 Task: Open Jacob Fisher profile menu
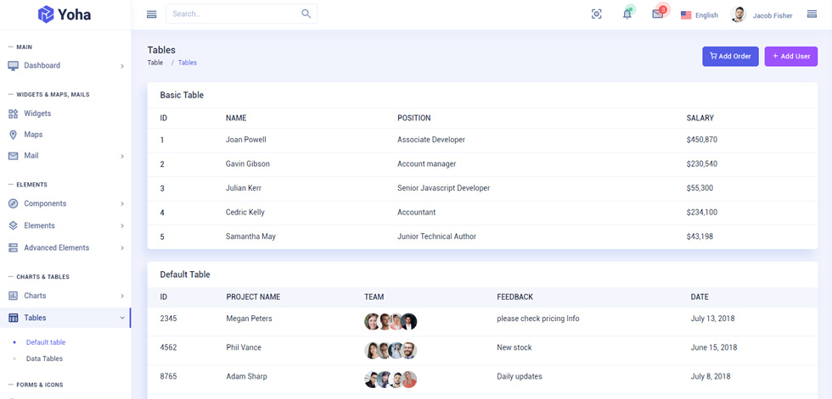click(x=762, y=14)
